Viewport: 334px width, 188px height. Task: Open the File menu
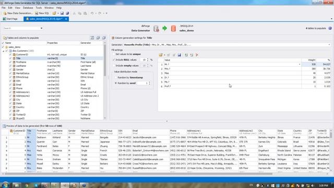[x=4, y=8]
